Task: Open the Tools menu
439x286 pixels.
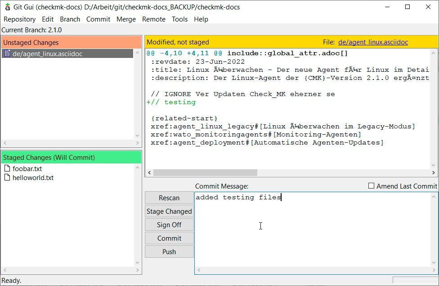Action: coord(179,19)
